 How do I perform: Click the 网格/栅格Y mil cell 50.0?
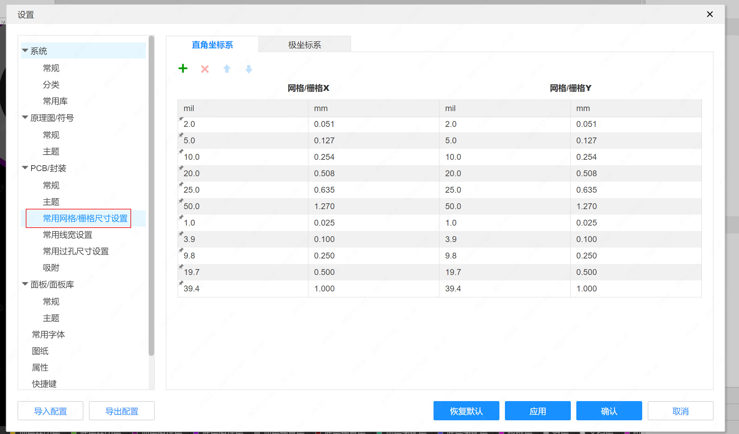pos(505,206)
